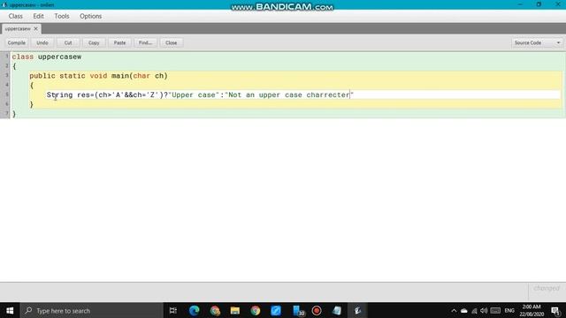Image resolution: width=566 pixels, height=318 pixels.
Task: Click the Undo button
Action: 42,43
